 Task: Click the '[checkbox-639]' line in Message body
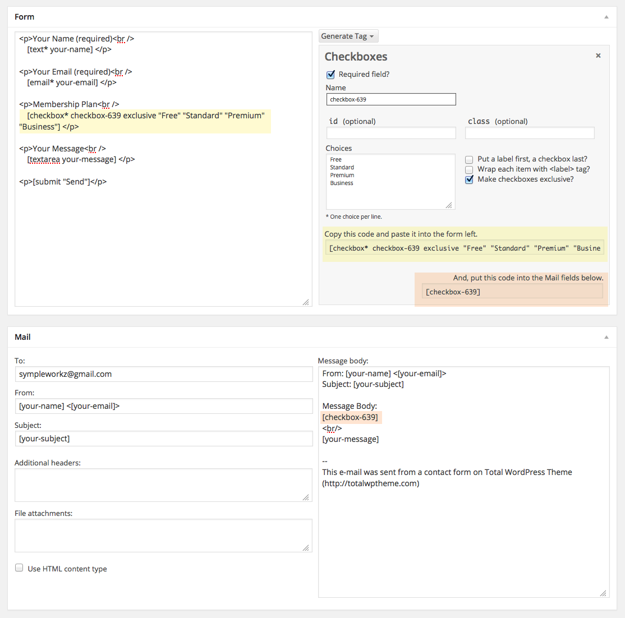(x=350, y=417)
